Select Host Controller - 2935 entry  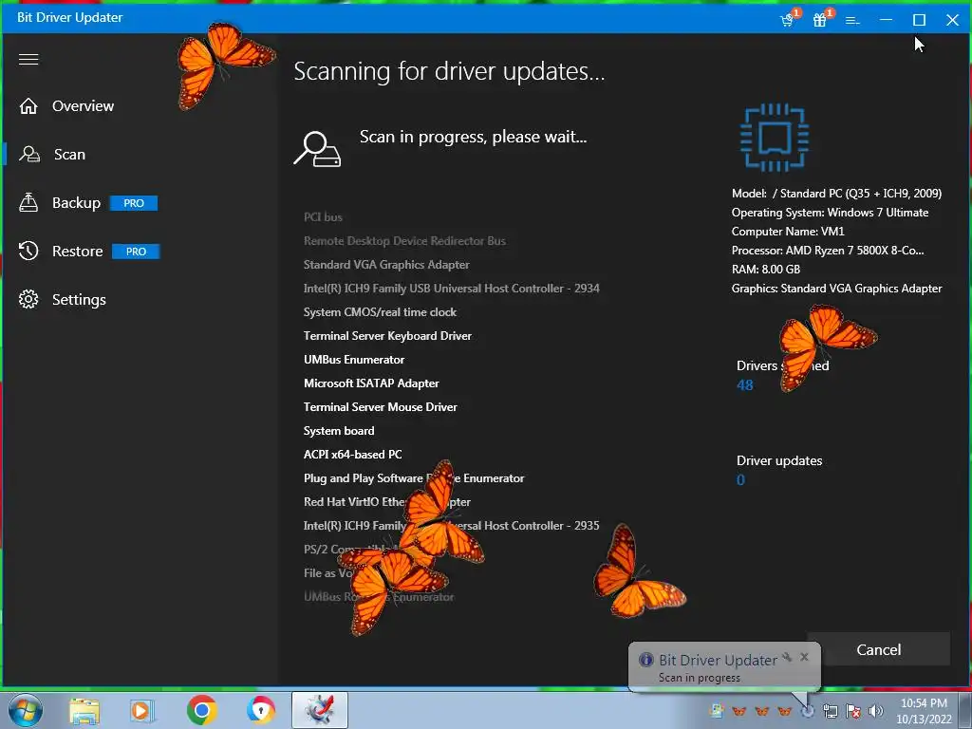[451, 526]
